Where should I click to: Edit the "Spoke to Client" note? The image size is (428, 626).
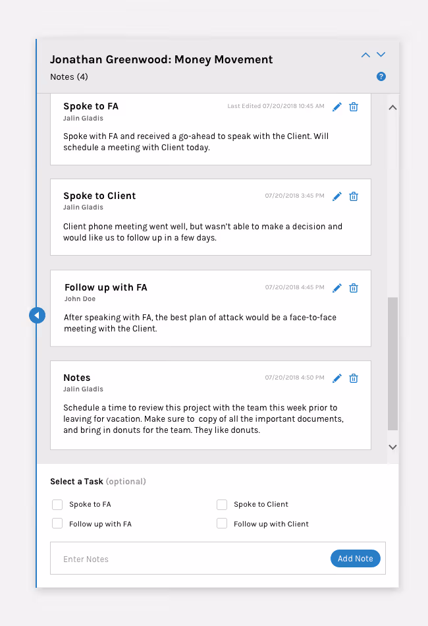(x=337, y=196)
